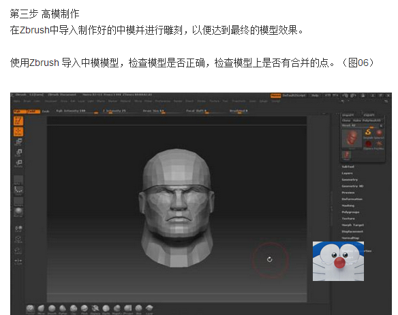Click the Clone button in Tool palette

click(346, 120)
